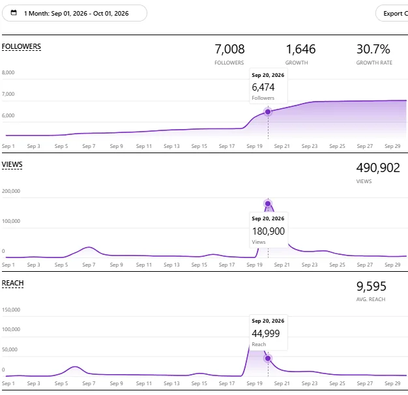Screen dimensions: 408x395
Task: Click Sep 15 label on Reach chart axis
Action: pos(199,383)
